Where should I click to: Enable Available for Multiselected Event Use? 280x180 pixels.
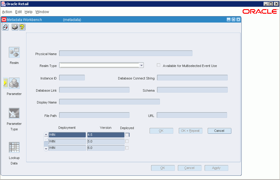coord(158,65)
